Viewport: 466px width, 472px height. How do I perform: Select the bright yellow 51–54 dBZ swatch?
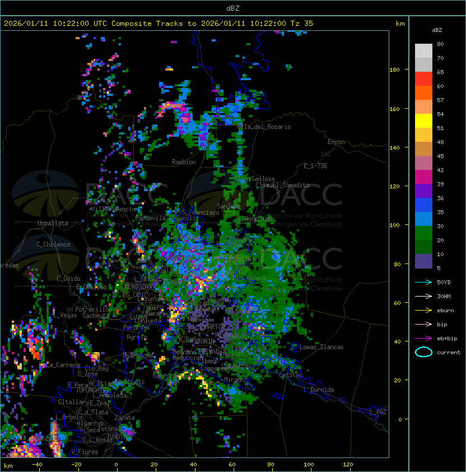coord(423,121)
